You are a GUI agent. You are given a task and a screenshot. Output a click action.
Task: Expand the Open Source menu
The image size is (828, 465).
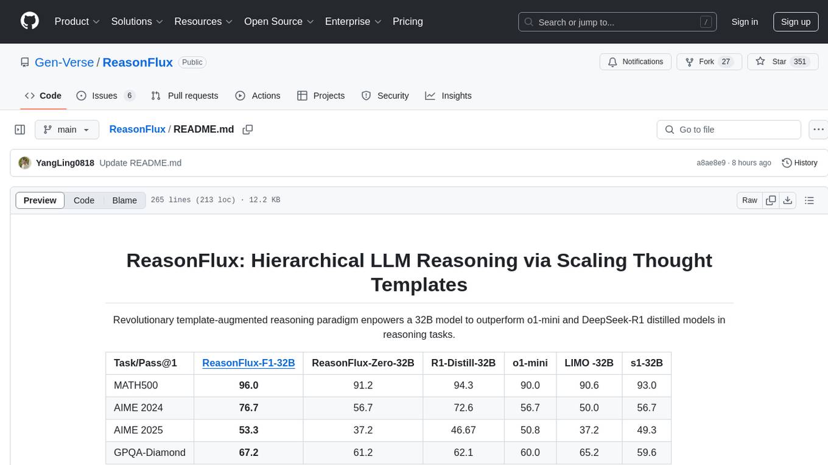pyautogui.click(x=279, y=21)
